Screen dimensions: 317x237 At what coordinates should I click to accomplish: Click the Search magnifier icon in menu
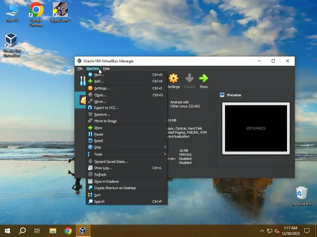click(x=90, y=201)
